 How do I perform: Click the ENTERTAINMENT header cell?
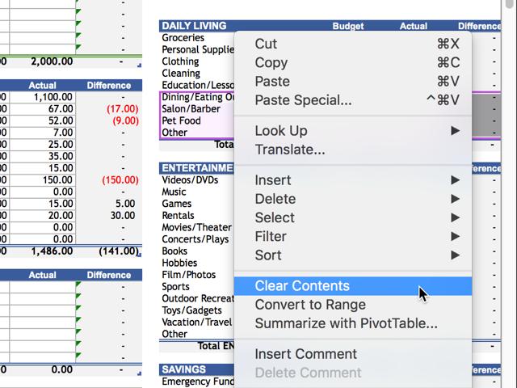197,168
